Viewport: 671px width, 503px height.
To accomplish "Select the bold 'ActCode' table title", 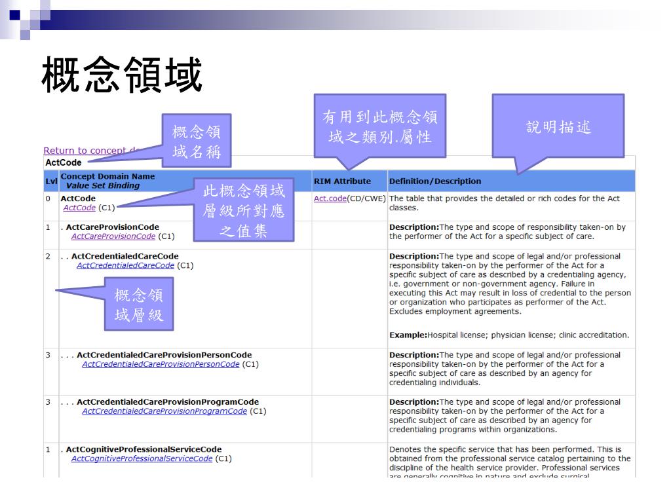I will click(64, 162).
